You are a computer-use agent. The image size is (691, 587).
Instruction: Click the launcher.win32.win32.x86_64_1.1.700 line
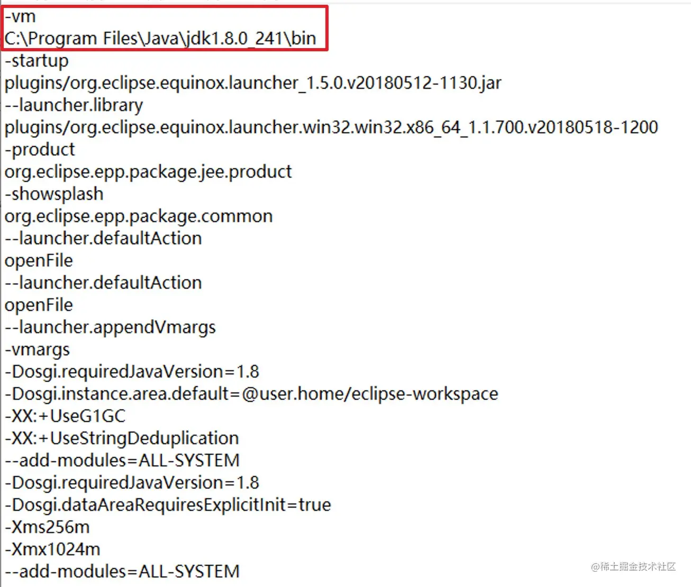(331, 127)
